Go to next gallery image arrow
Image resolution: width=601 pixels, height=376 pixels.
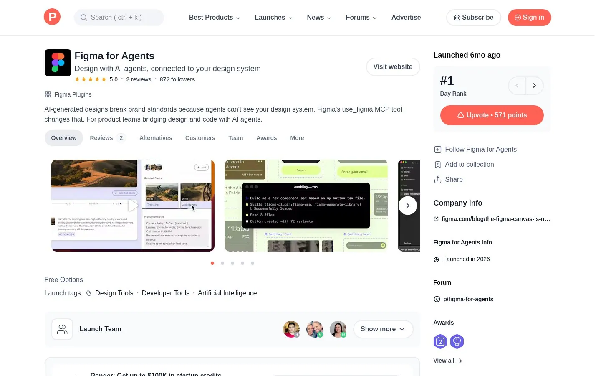tap(408, 206)
